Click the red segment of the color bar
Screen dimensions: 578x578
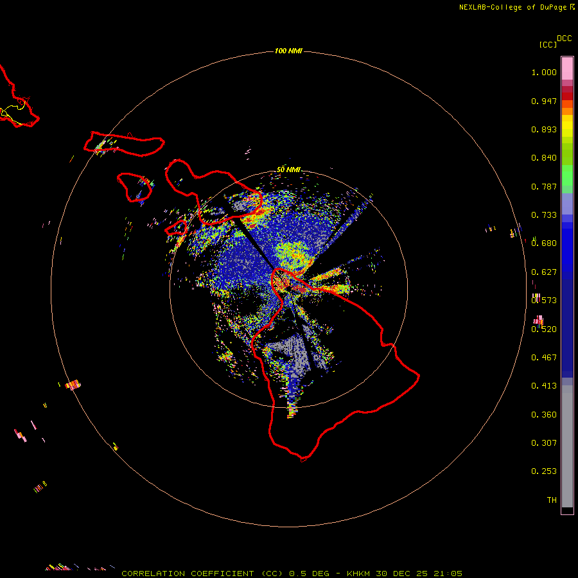pyautogui.click(x=567, y=96)
